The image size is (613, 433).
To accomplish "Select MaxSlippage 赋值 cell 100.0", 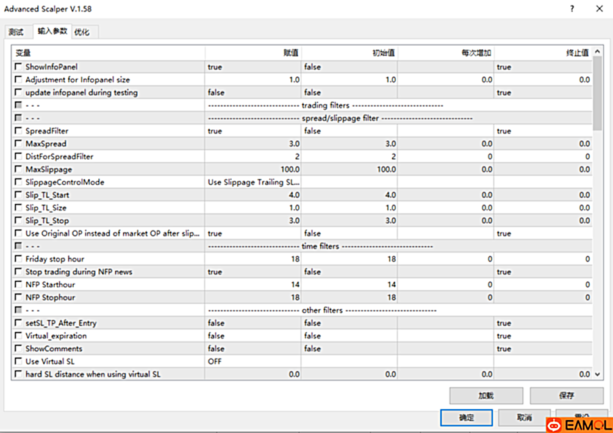I will point(253,169).
